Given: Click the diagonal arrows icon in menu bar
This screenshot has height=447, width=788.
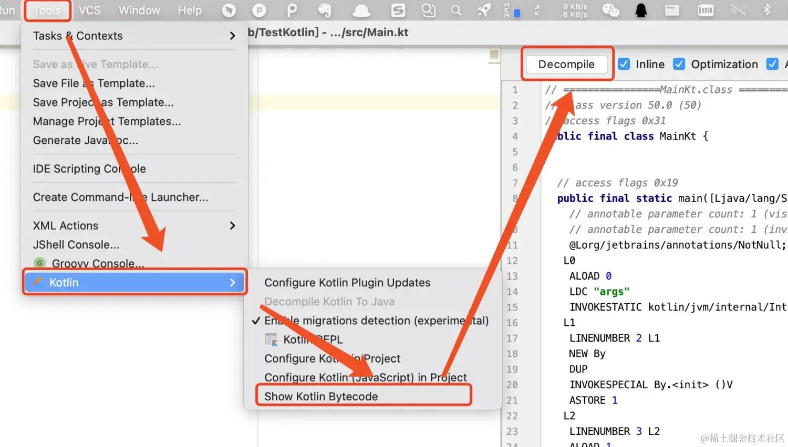Looking at the screenshot, I should pos(537,10).
